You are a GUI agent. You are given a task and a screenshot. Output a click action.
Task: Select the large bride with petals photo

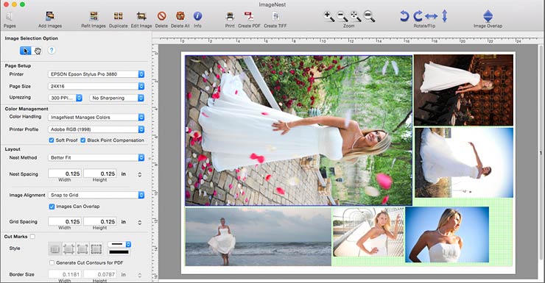(x=298, y=130)
